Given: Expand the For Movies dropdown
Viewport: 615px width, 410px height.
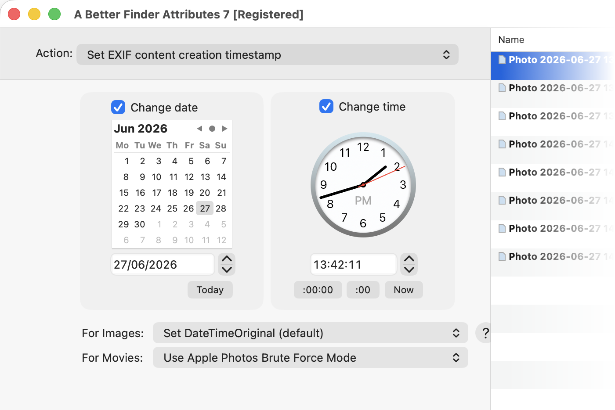Looking at the screenshot, I should click(311, 357).
